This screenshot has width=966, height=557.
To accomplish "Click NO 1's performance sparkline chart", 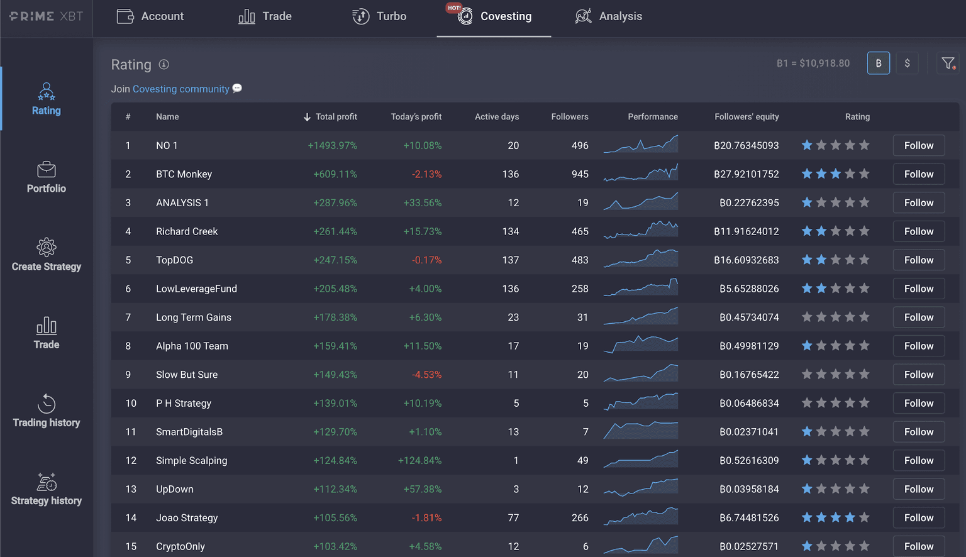I will tap(640, 143).
